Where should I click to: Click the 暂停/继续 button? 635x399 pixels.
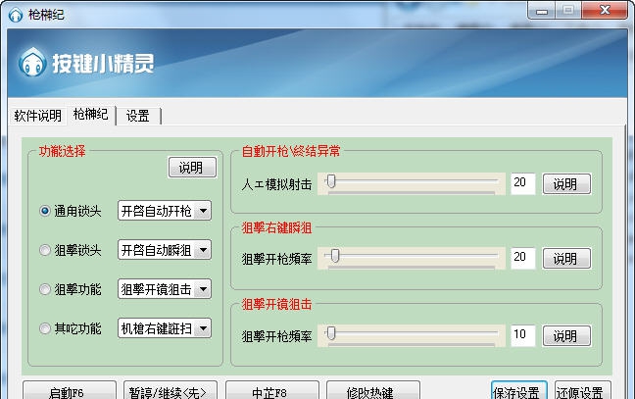click(x=171, y=391)
